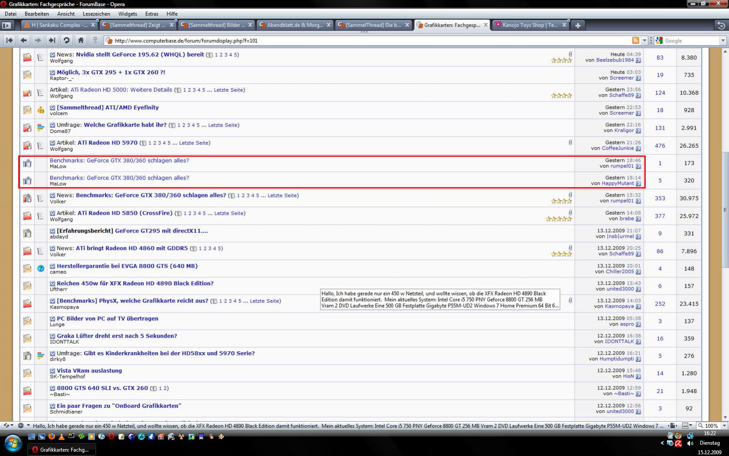Click the Wand password key icon

point(95,40)
